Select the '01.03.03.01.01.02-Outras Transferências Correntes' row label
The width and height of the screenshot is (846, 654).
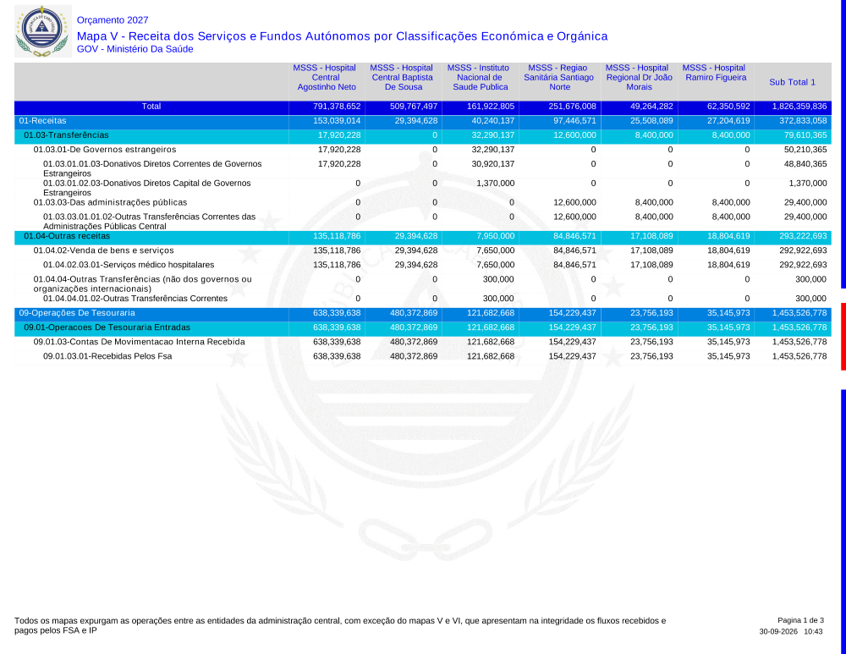click(150, 221)
